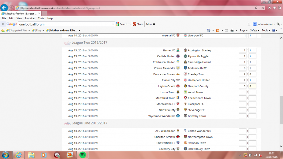283x159 pixels.
Task: Click the add to favorites bar star icon
Action: pyautogui.click(x=3, y=31)
